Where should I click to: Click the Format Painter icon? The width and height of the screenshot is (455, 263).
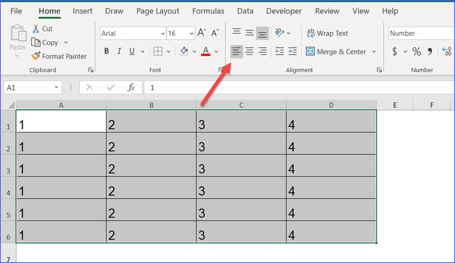click(x=59, y=56)
